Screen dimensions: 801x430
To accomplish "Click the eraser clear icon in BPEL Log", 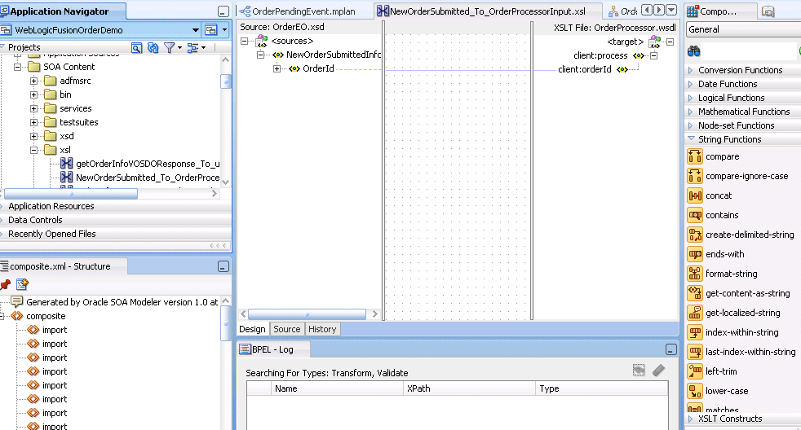I will [659, 370].
